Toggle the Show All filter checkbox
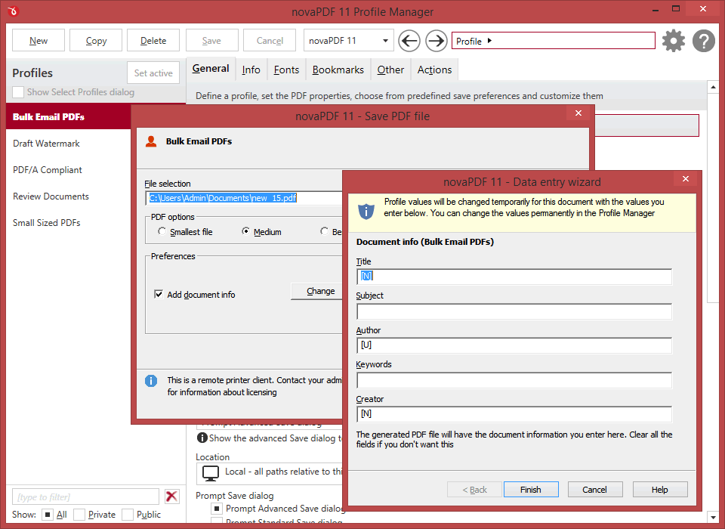This screenshot has width=725, height=529. click(x=47, y=514)
